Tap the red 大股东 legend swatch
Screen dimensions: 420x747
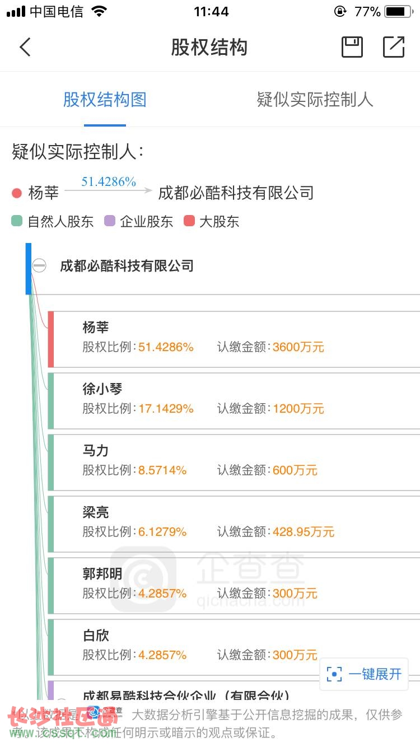pyautogui.click(x=189, y=221)
